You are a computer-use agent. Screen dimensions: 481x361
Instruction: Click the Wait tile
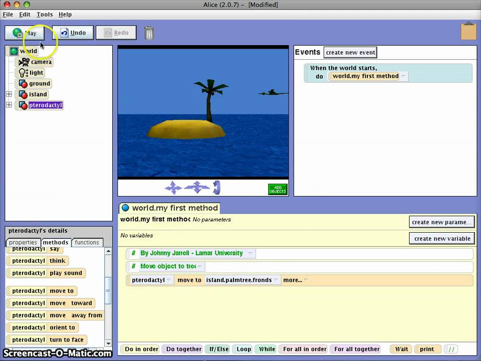pos(400,349)
